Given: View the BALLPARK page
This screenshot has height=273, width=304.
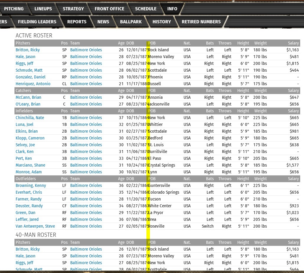Looking at the screenshot, I should pyautogui.click(x=131, y=22).
